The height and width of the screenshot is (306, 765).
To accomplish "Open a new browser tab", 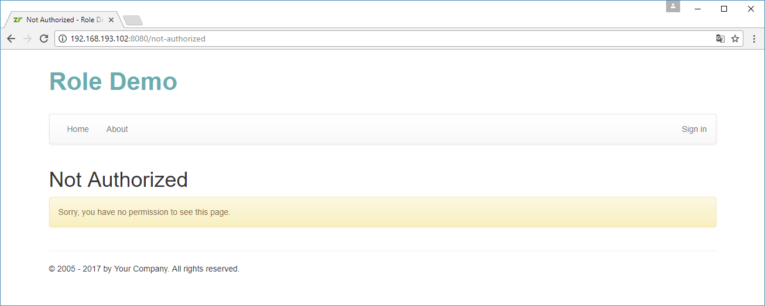I will point(133,20).
